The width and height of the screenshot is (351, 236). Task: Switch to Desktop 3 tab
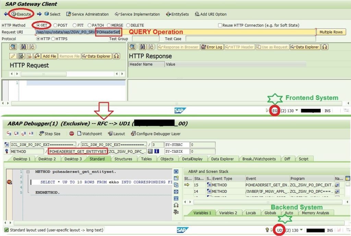[x=73, y=159]
